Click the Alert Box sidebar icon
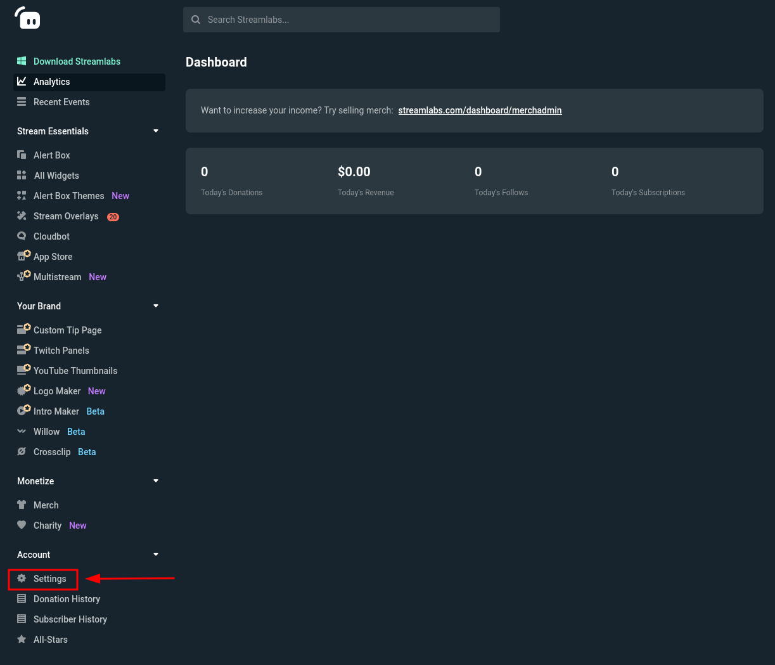This screenshot has height=665, width=775. coord(22,155)
